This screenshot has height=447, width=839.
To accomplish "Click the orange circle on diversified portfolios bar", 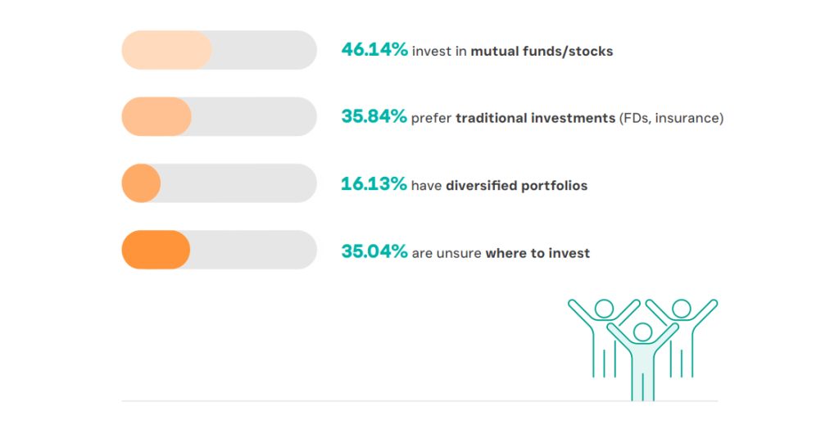I will 141,183.
